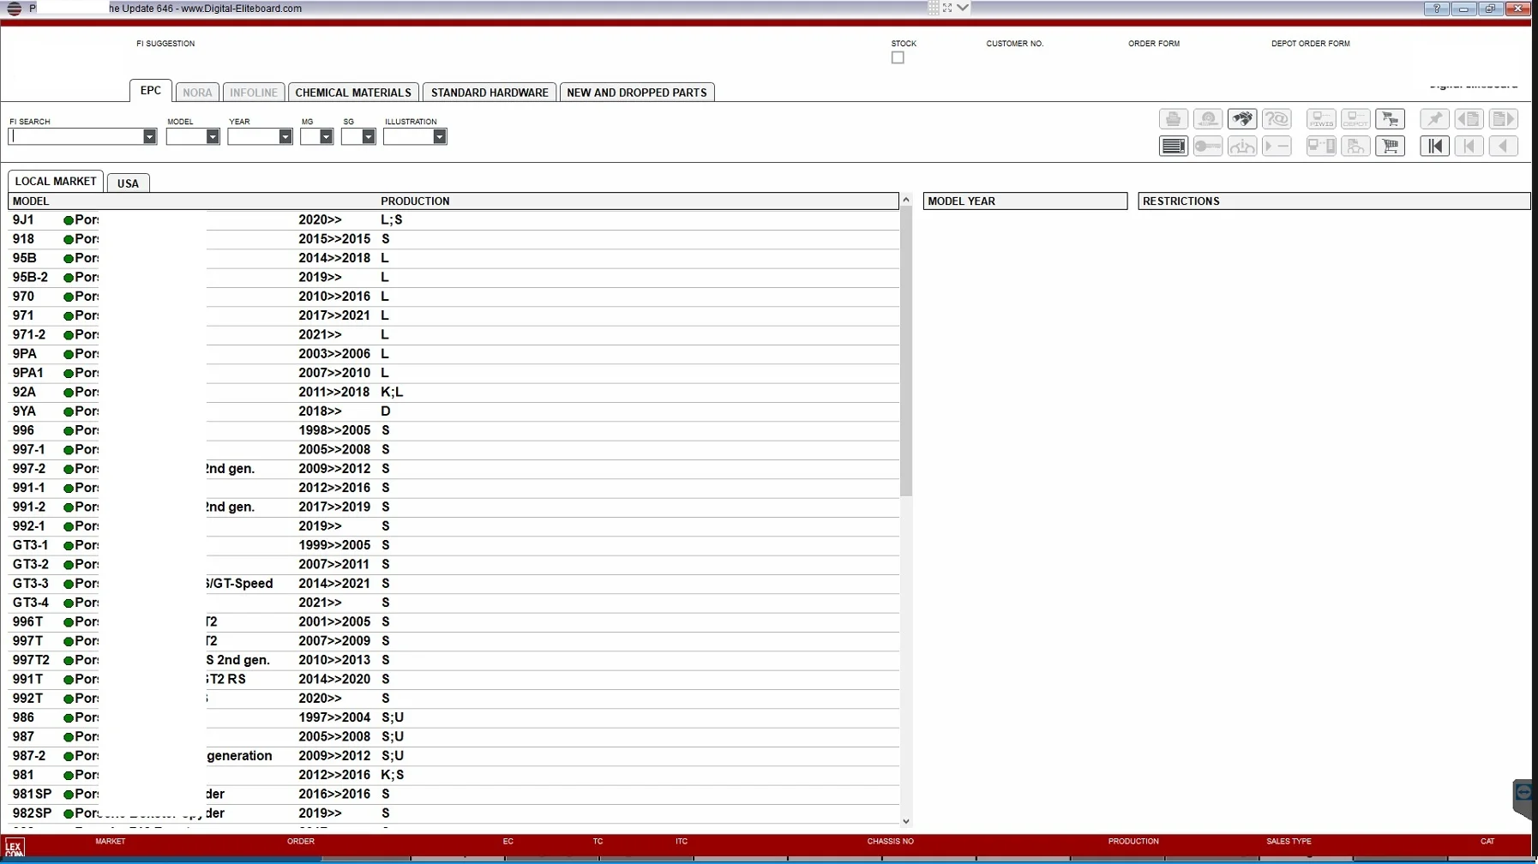Open the CHEMICAL MATERIALS tab
Image resolution: width=1538 pixels, height=864 pixels.
pos(353,93)
